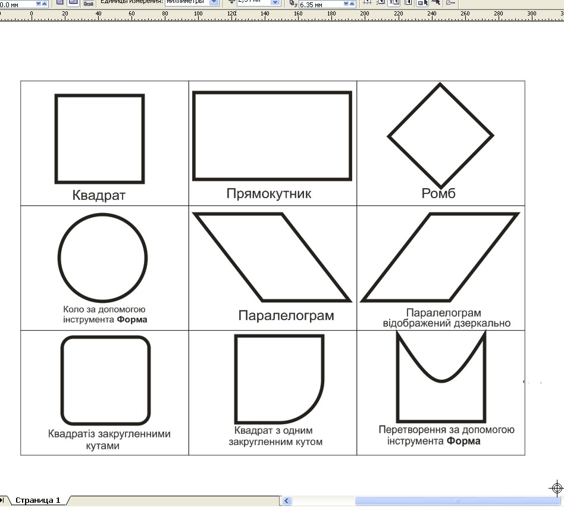
Task: Click the Паралелограм caption in the middle cell
Action: coord(286,315)
